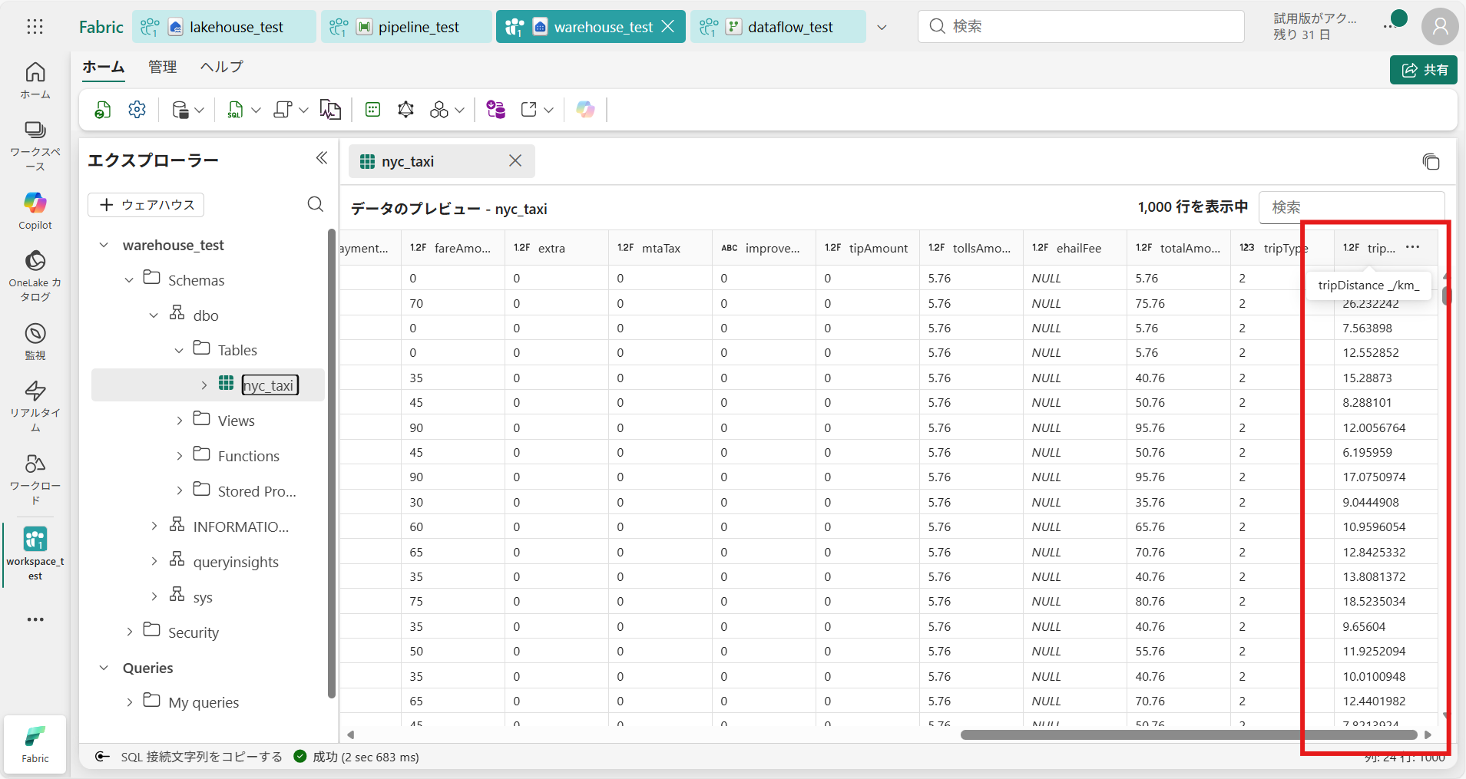Open warehouse settings gear icon

point(137,110)
